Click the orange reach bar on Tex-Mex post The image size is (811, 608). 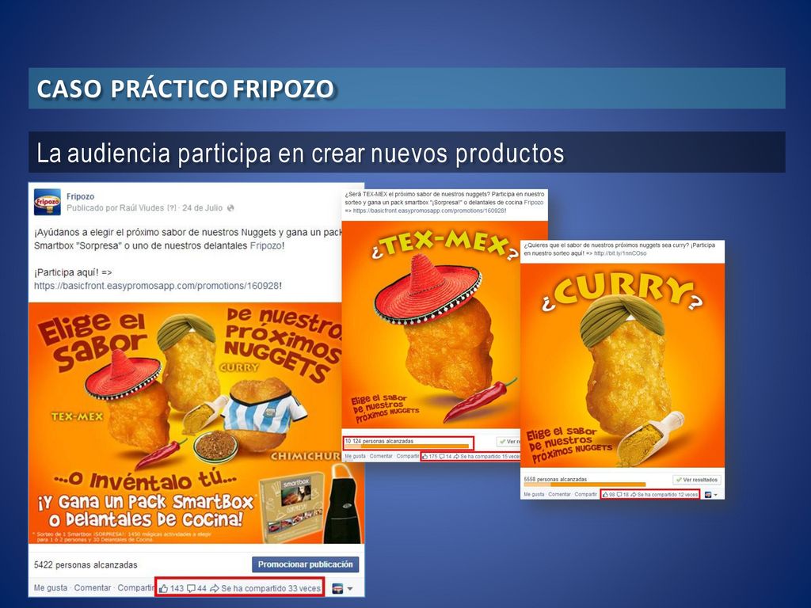pos(407,446)
